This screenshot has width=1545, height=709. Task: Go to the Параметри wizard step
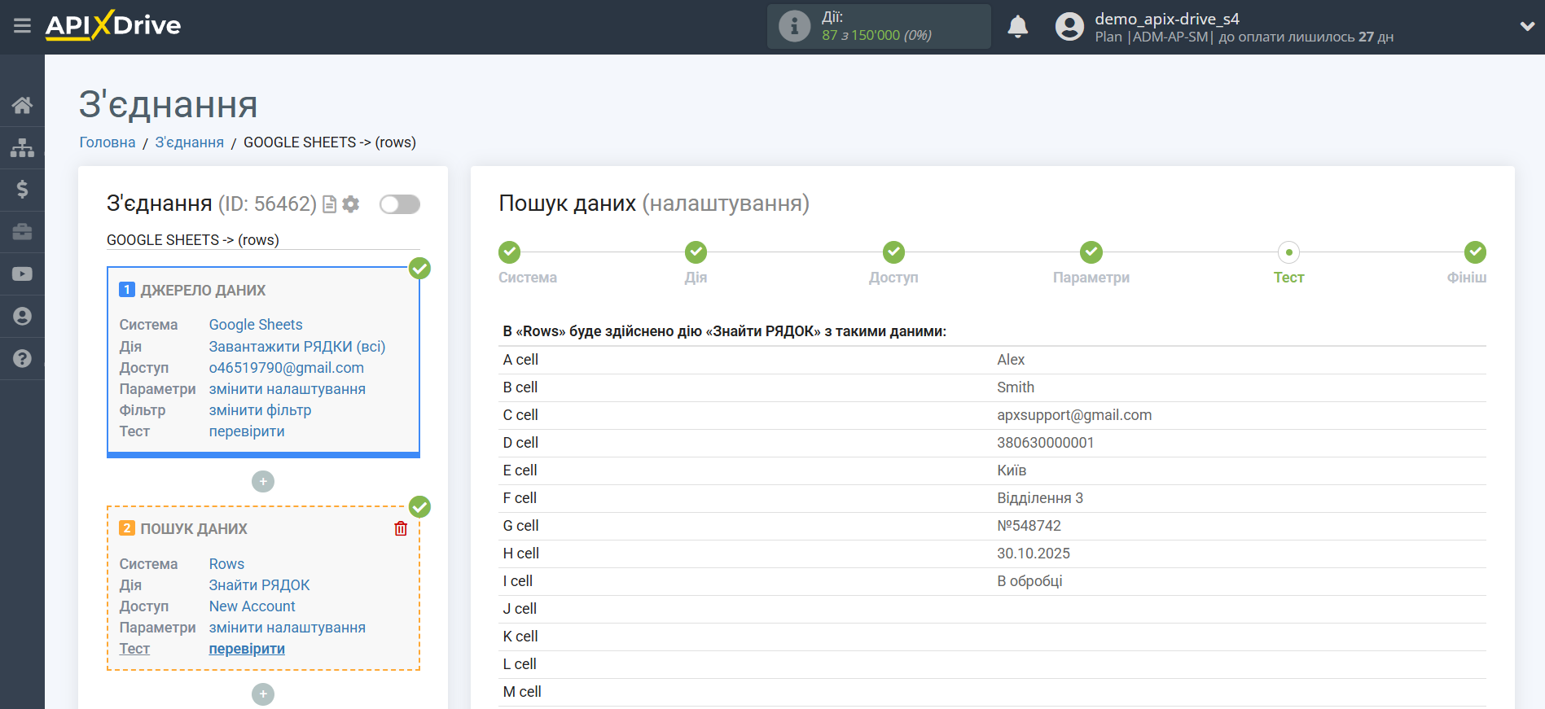click(x=1091, y=253)
